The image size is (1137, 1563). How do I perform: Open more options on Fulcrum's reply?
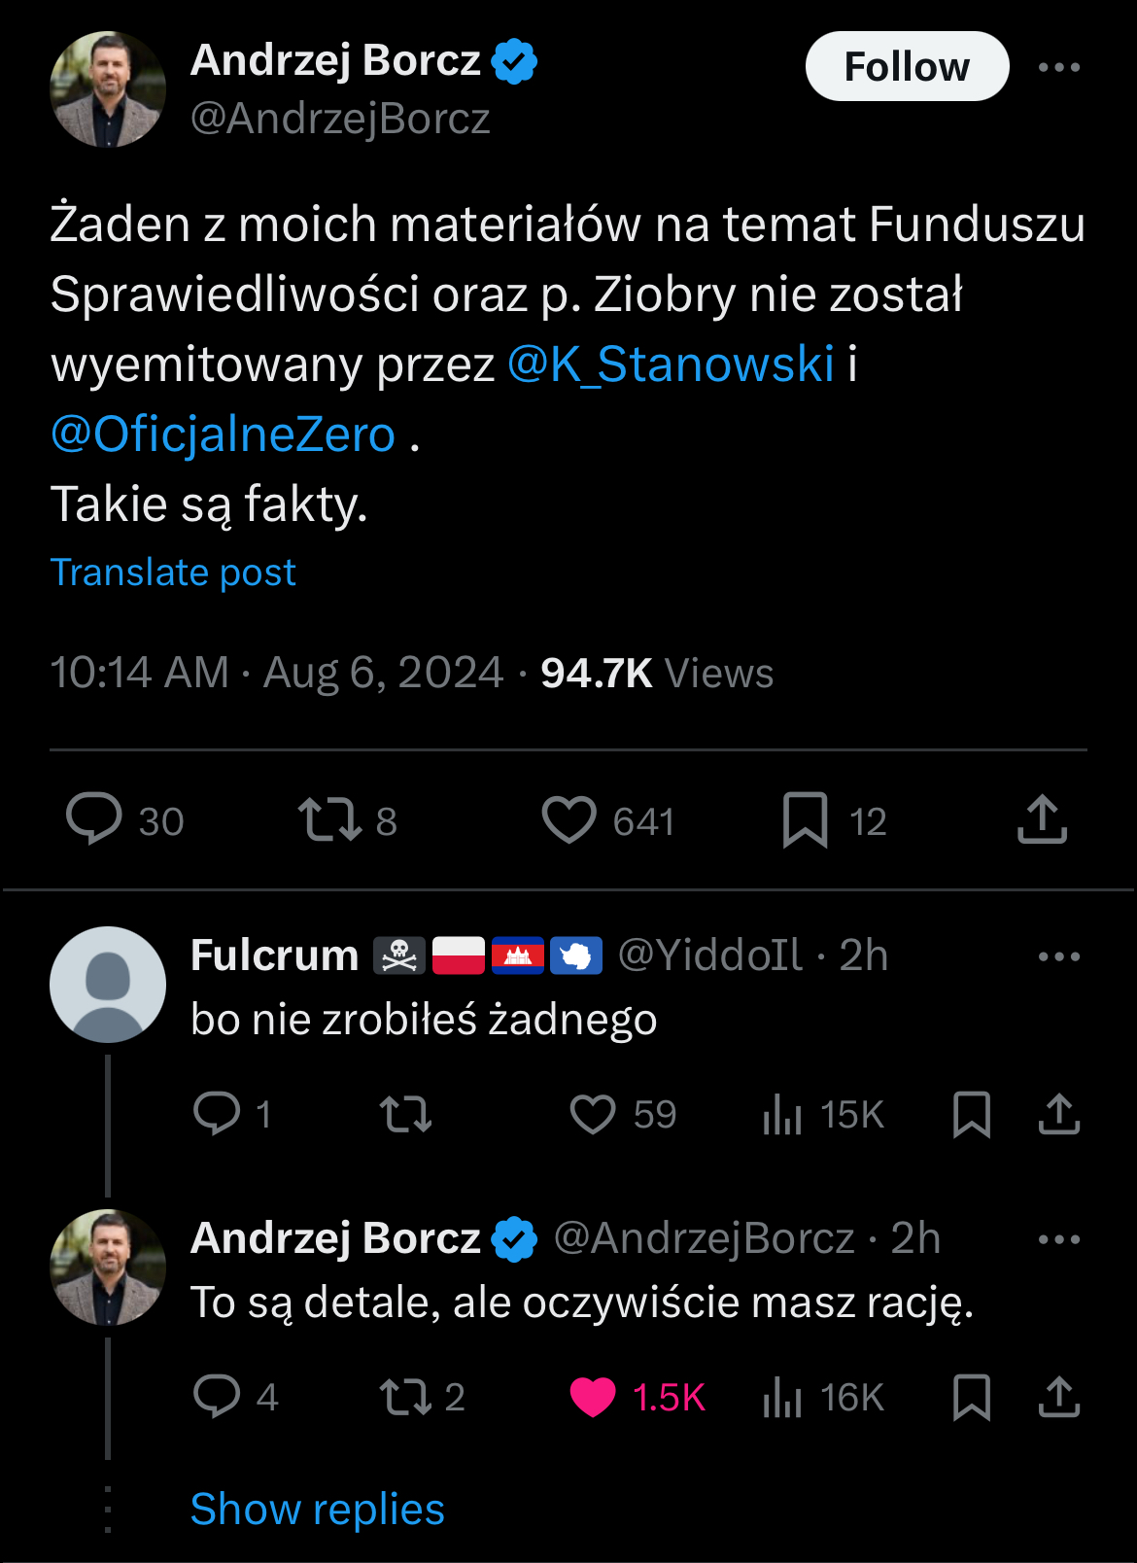coord(1058,956)
